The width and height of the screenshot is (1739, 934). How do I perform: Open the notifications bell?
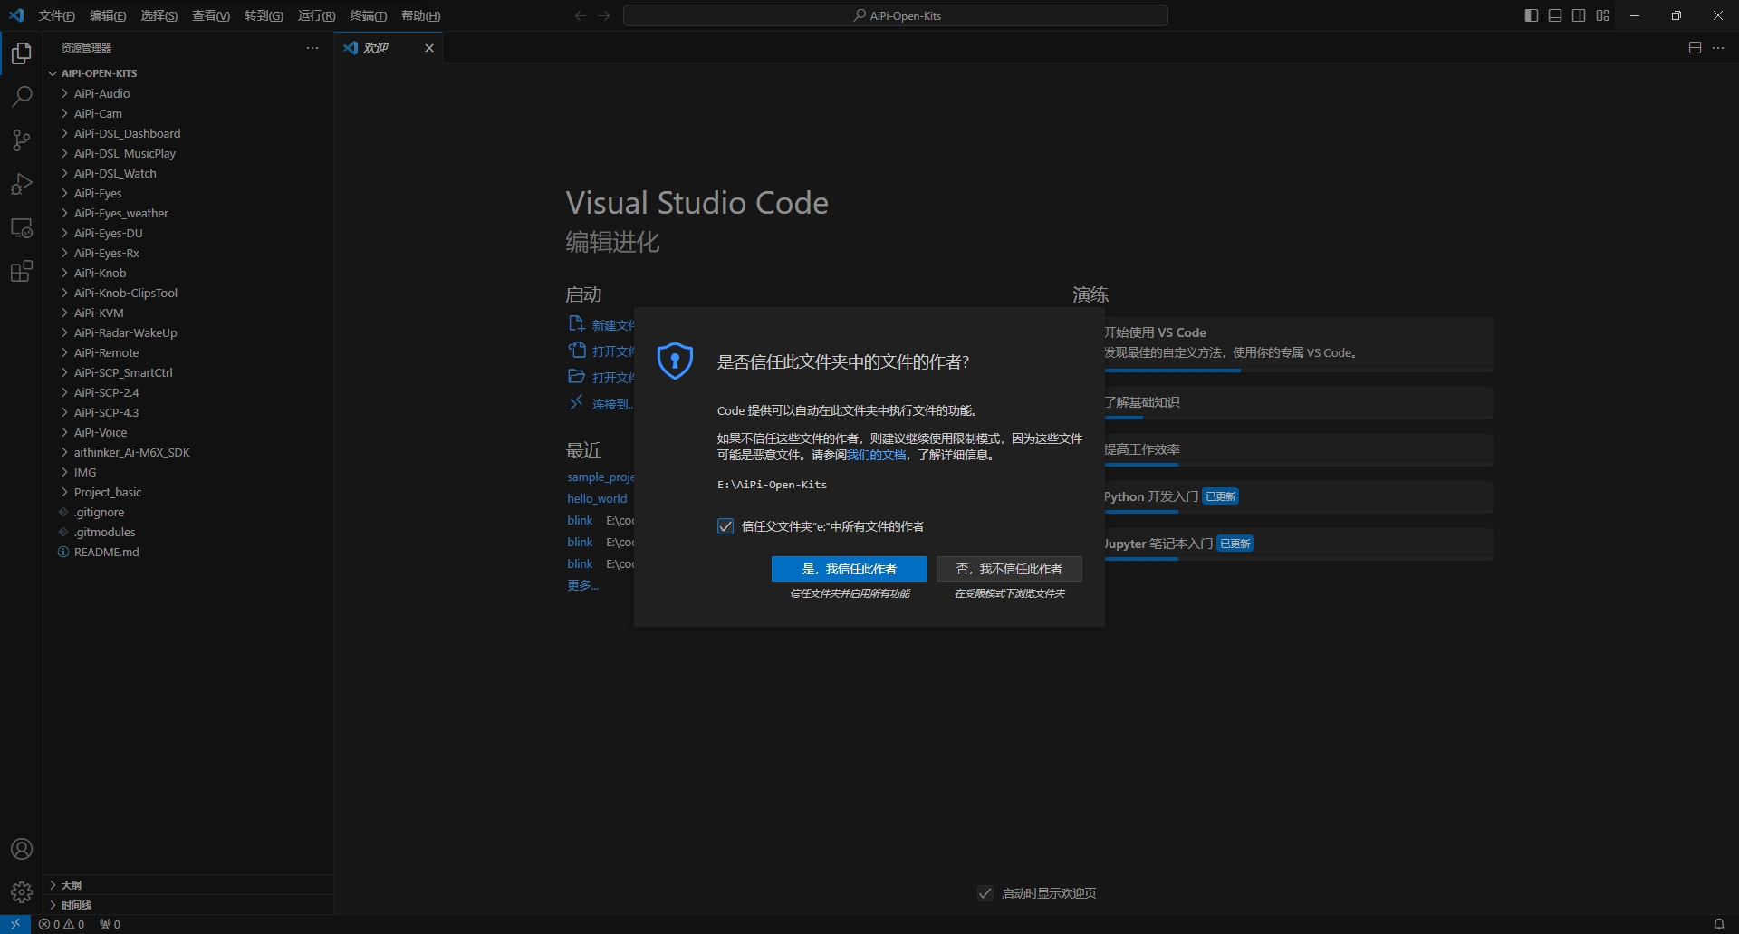click(1718, 924)
